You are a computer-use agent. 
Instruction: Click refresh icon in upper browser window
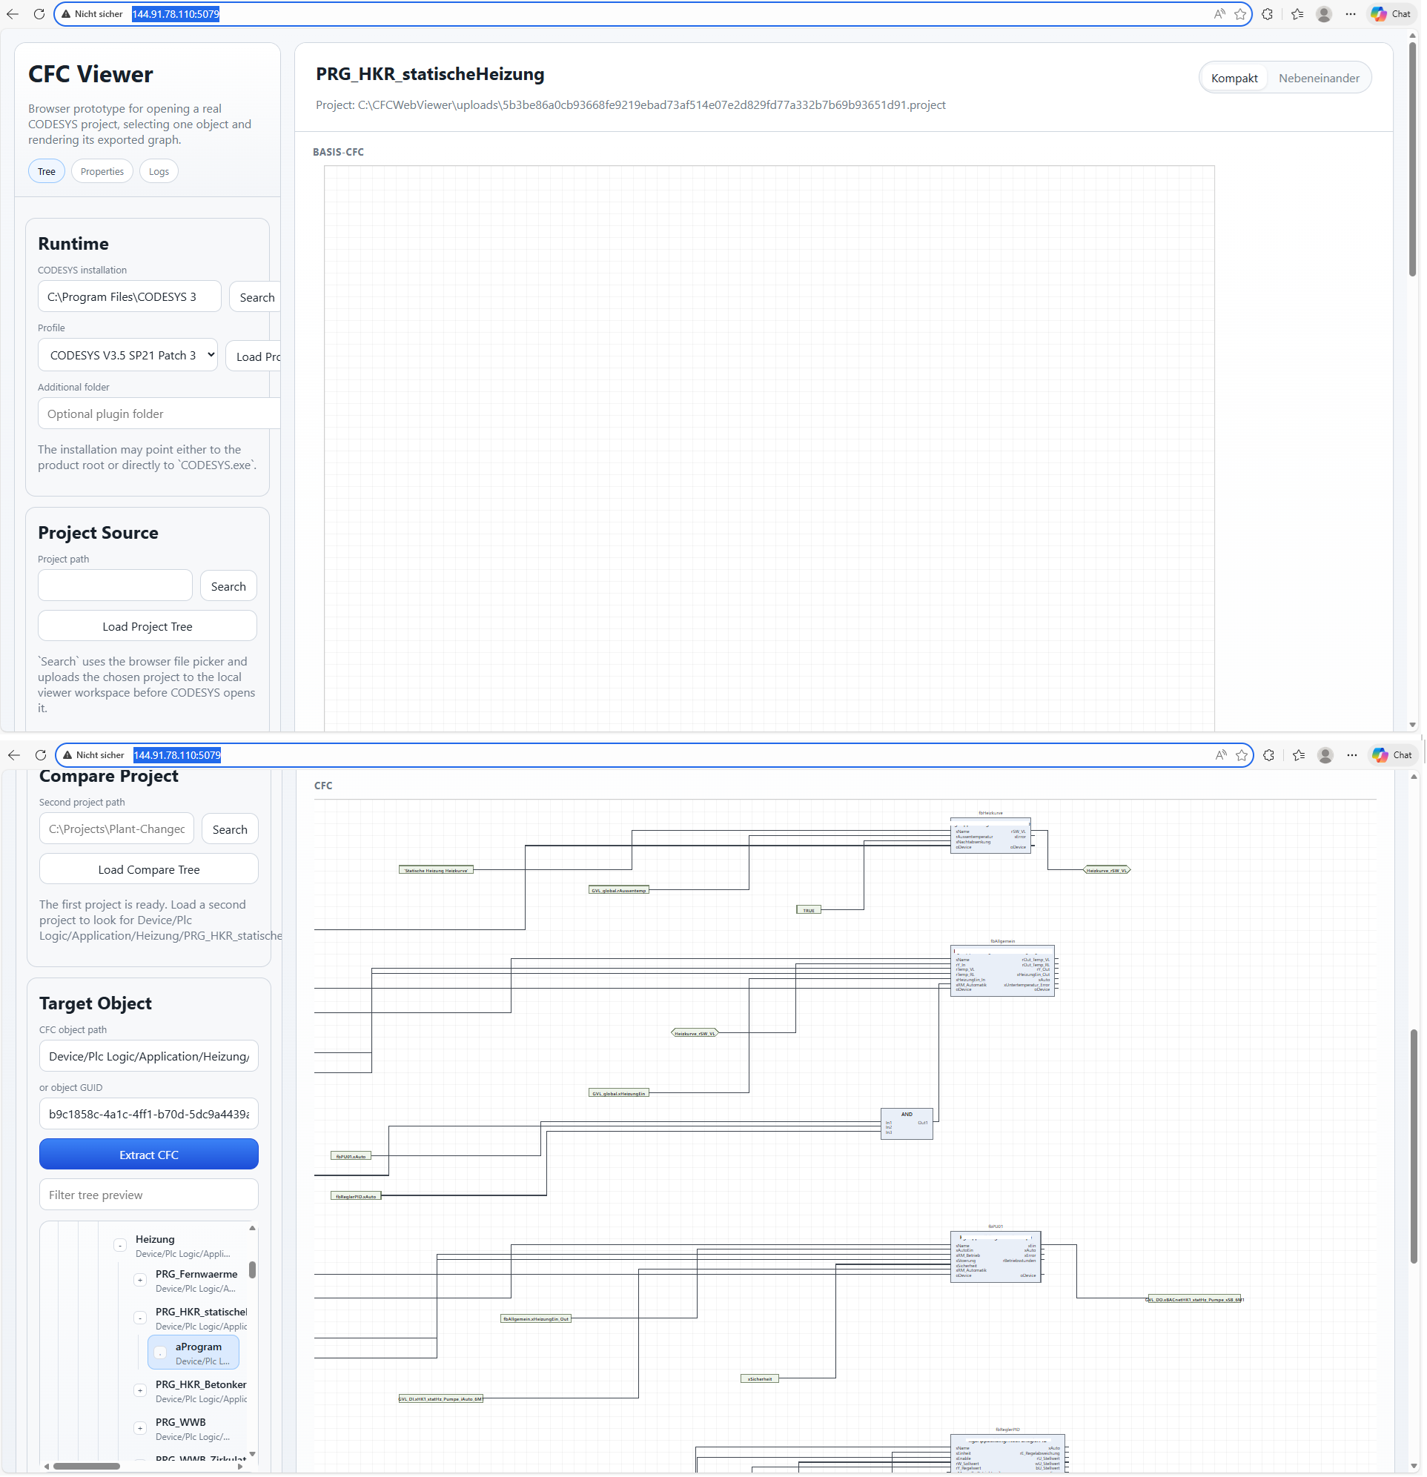[39, 14]
